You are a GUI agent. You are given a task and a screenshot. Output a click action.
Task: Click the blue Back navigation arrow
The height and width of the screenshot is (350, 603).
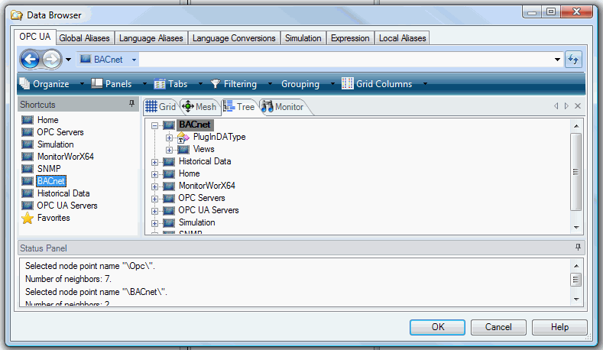click(x=30, y=60)
